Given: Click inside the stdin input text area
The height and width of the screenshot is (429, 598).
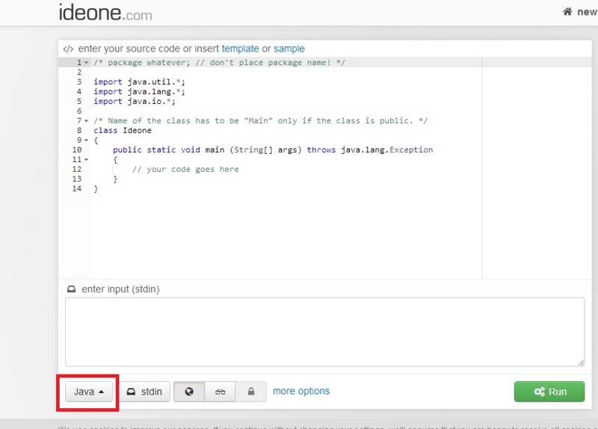Looking at the screenshot, I should coord(324,332).
